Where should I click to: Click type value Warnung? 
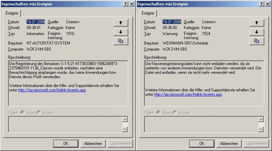170,34
